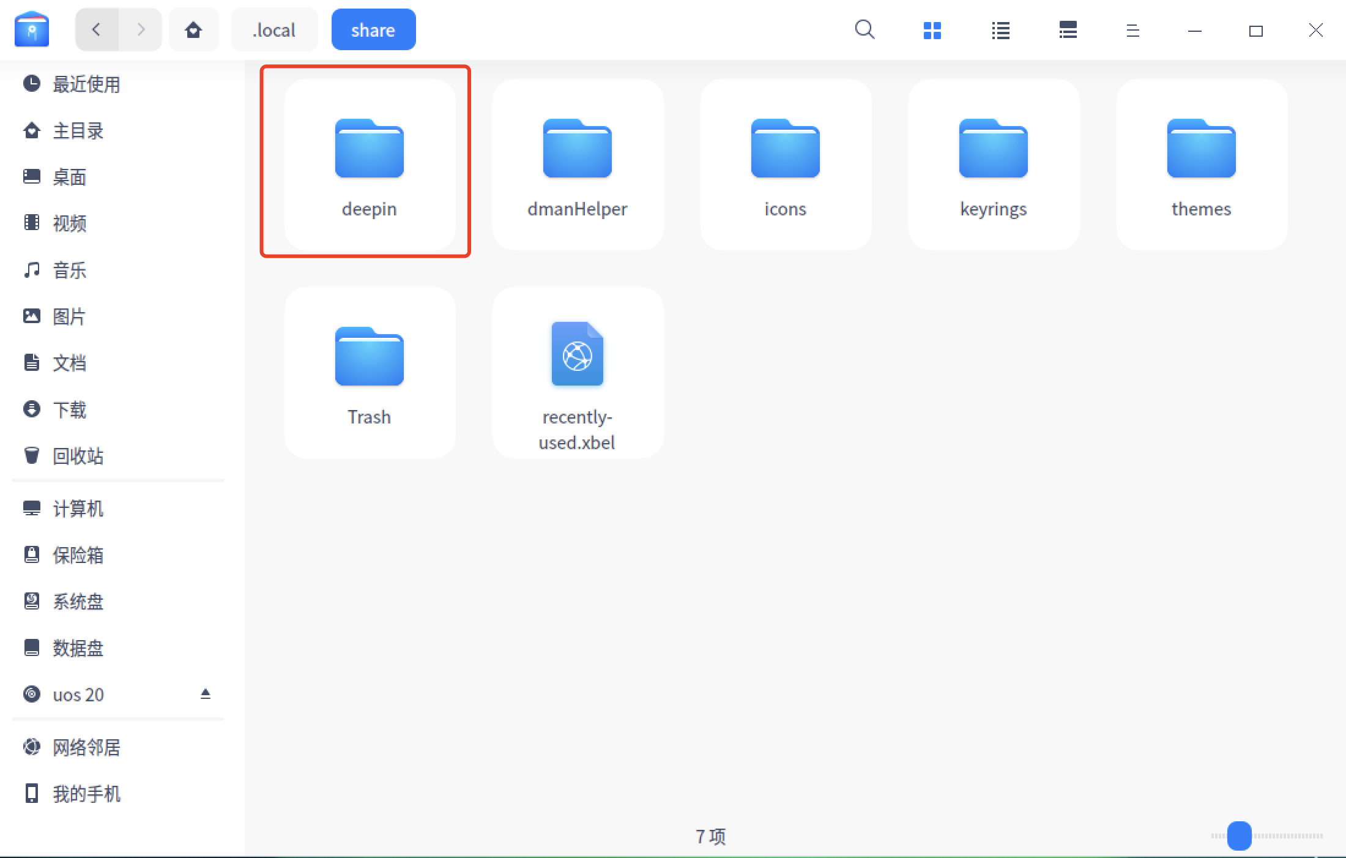Click the music note icon beside 音乐
Viewport: 1346px width, 858px height.
(x=32, y=269)
